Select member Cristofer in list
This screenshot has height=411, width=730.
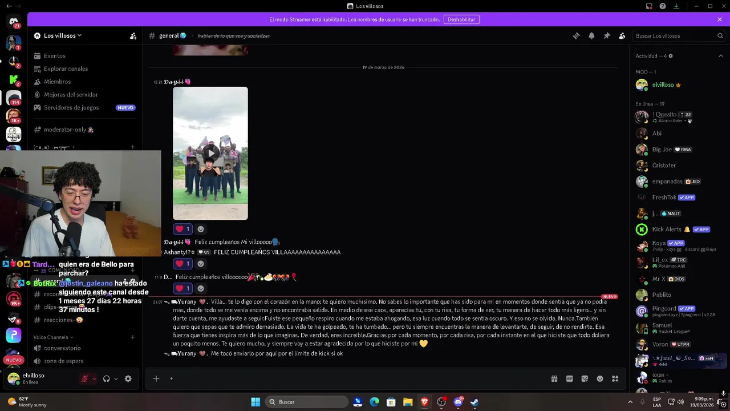[679, 166]
